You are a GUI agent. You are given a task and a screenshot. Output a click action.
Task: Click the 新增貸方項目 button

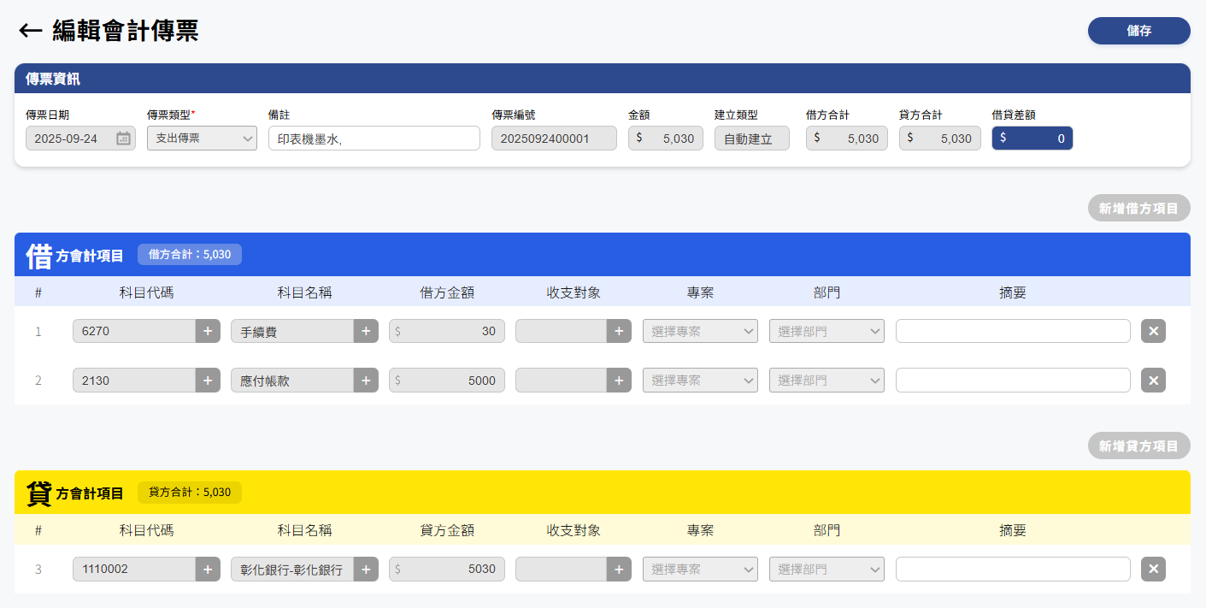point(1138,446)
